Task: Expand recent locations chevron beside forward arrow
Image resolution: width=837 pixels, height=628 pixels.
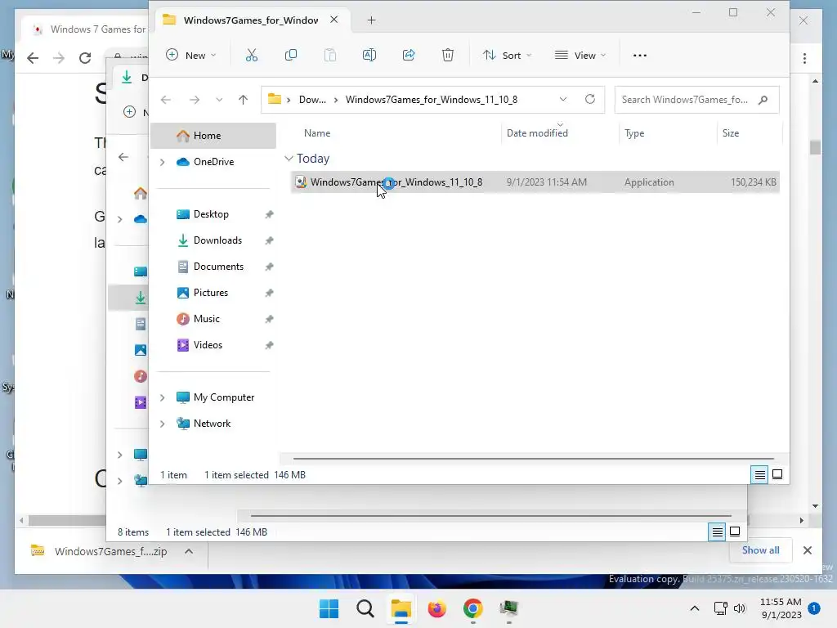Action: pyautogui.click(x=219, y=100)
